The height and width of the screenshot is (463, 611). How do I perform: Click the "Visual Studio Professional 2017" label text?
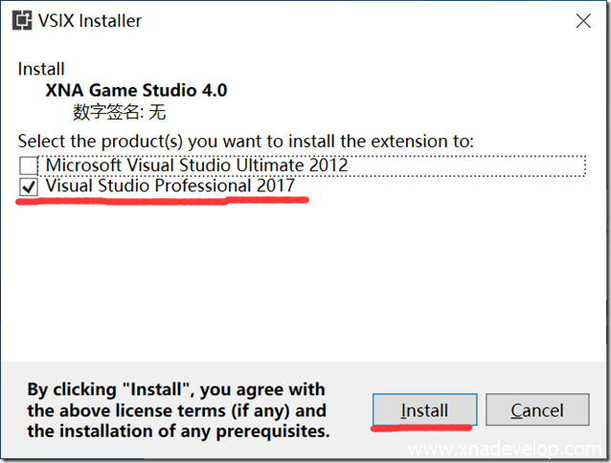pos(170,186)
